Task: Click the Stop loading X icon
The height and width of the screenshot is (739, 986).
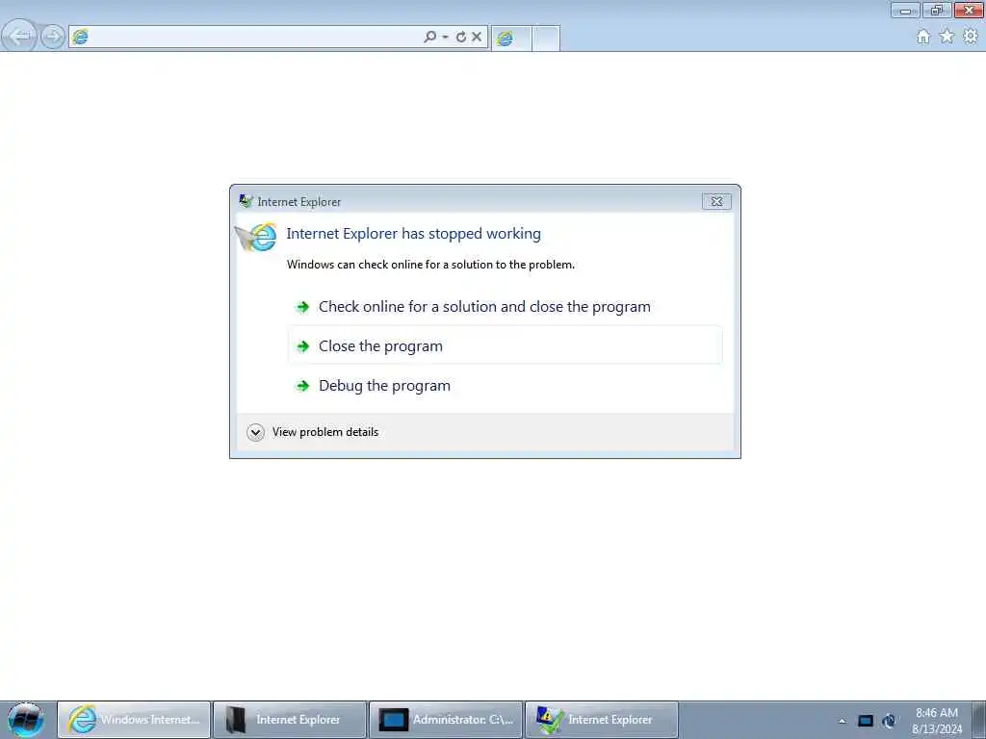Action: tap(477, 38)
